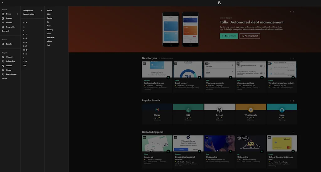Screen dimensions: 321x172
Task: Select RateSetter in the brand list
Action: coord(51,38)
